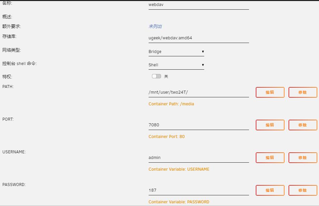Screen dimensions: 319x206
Task: Click the PORT: label
Action: [8, 119]
